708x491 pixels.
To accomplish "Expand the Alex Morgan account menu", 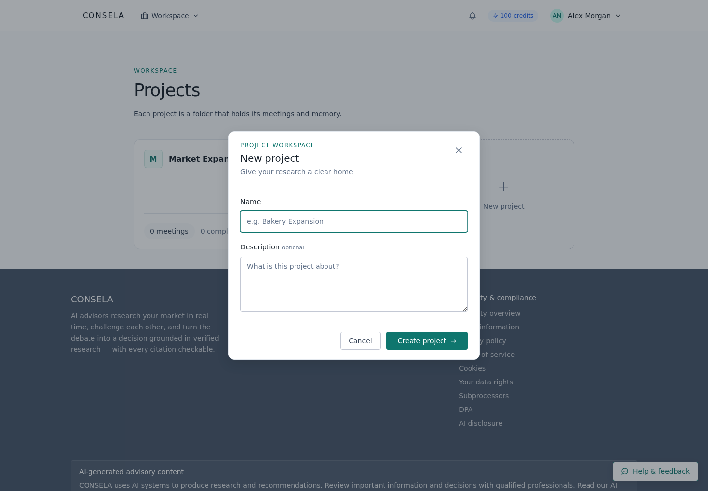I will pos(586,16).
